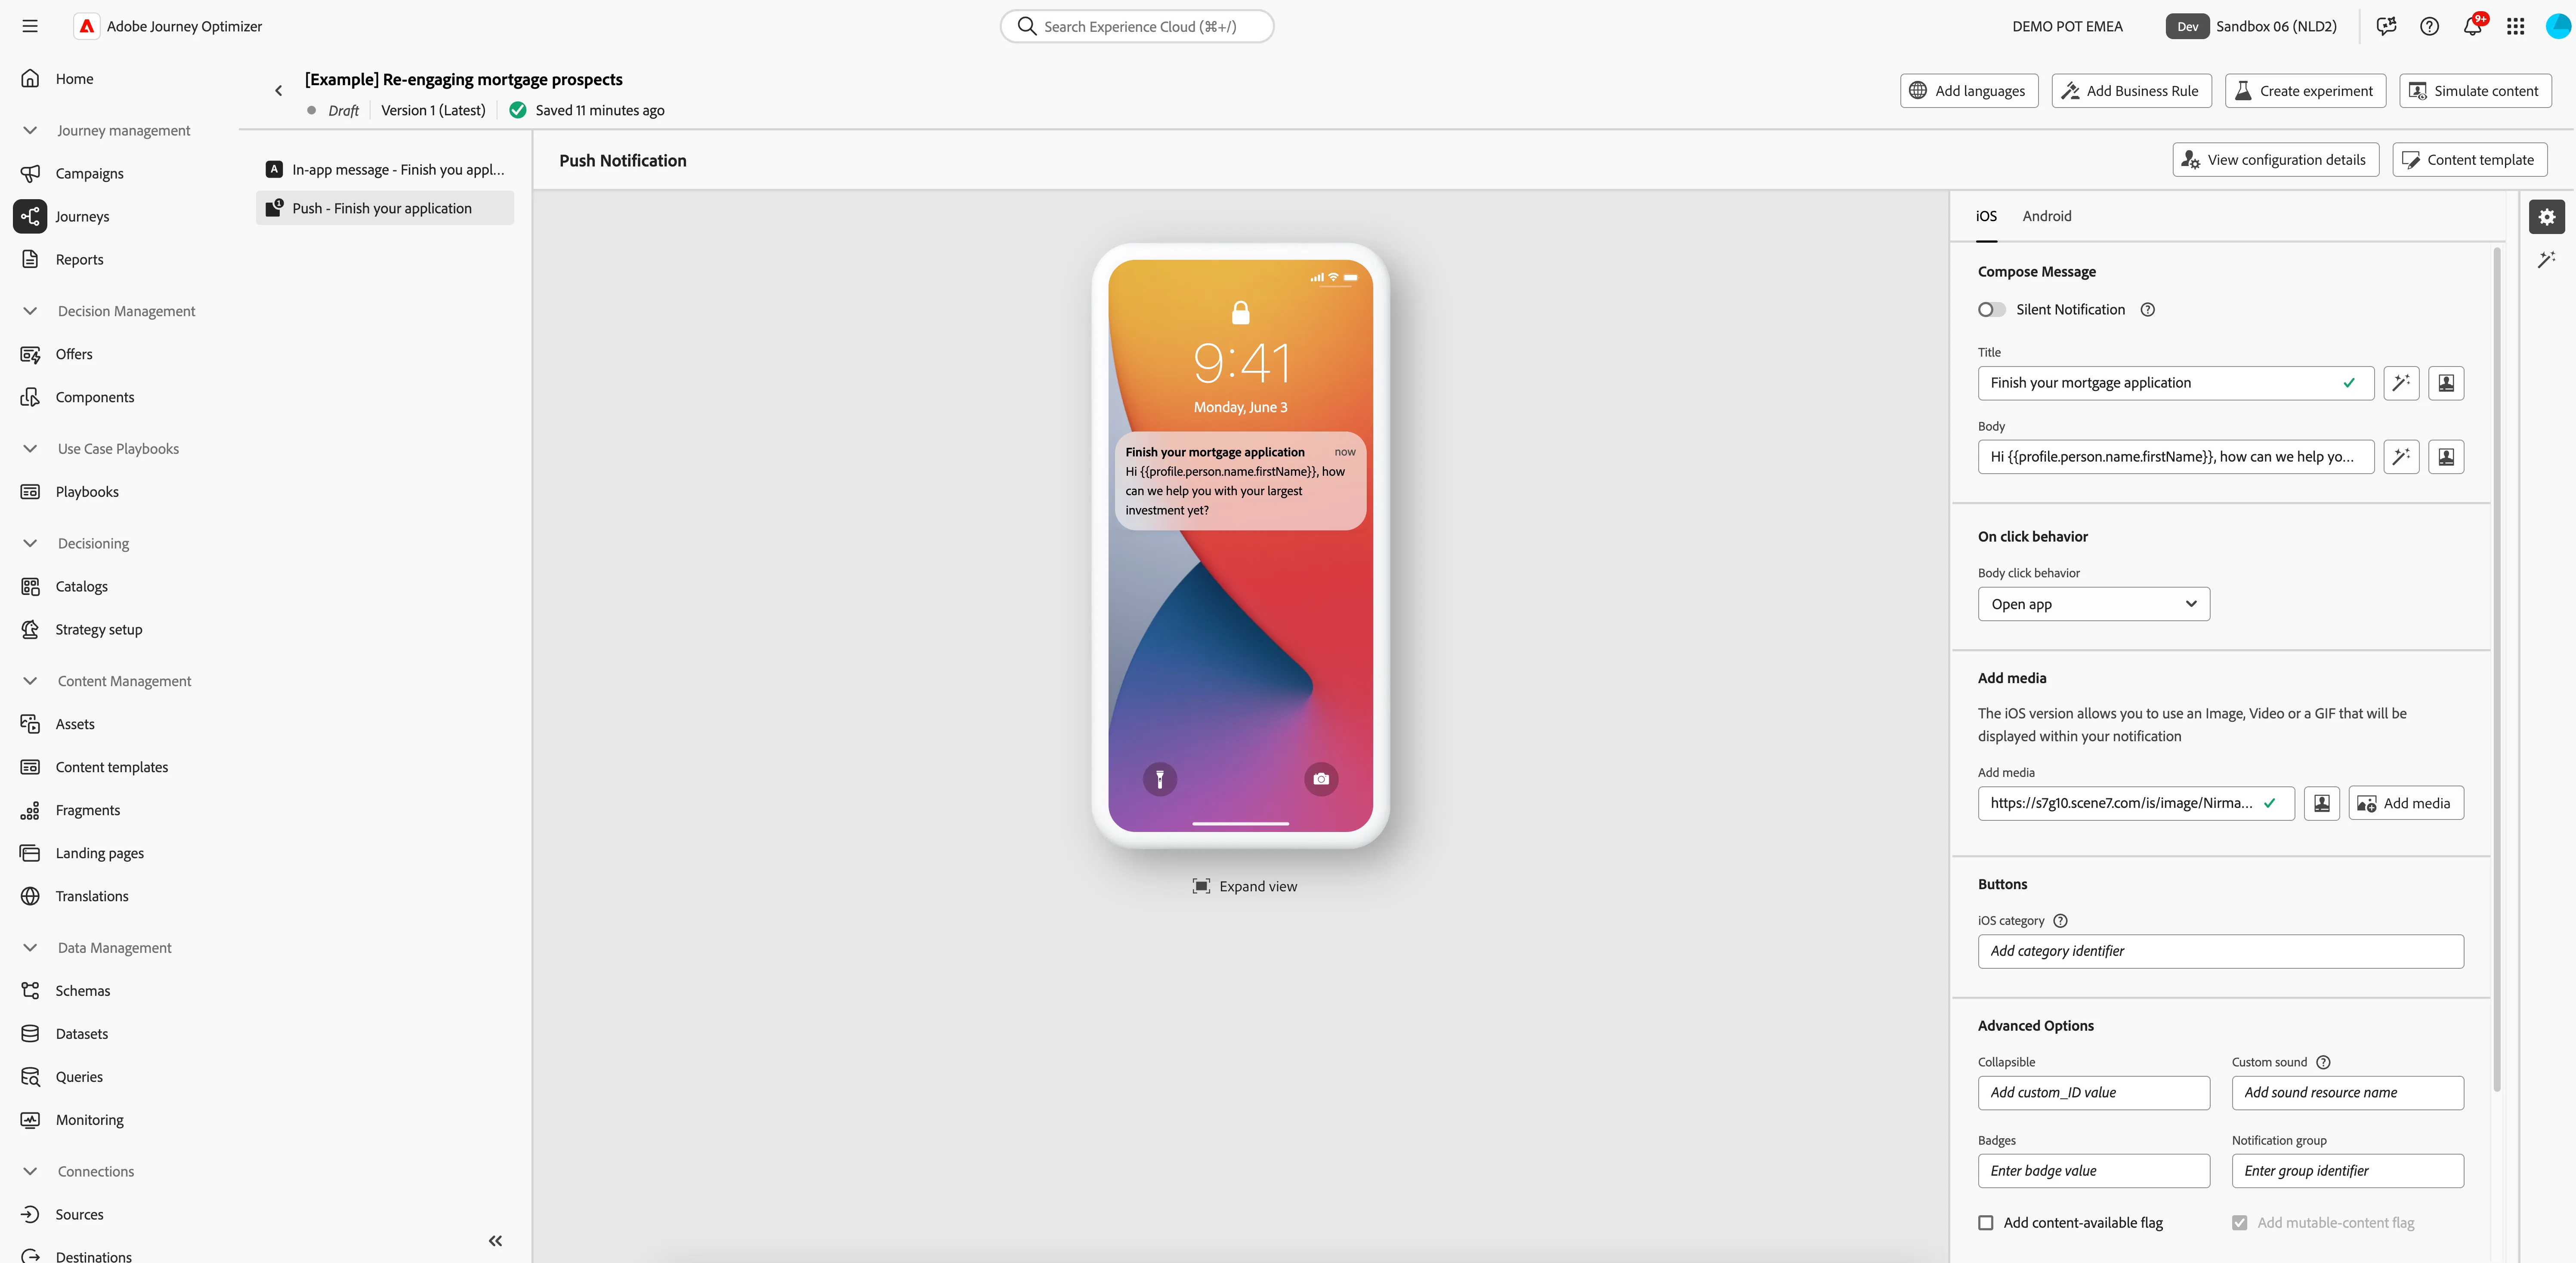Screen dimensions: 2576x1263
Task: Click the AI wand icon next to Title field
Action: [2401, 383]
